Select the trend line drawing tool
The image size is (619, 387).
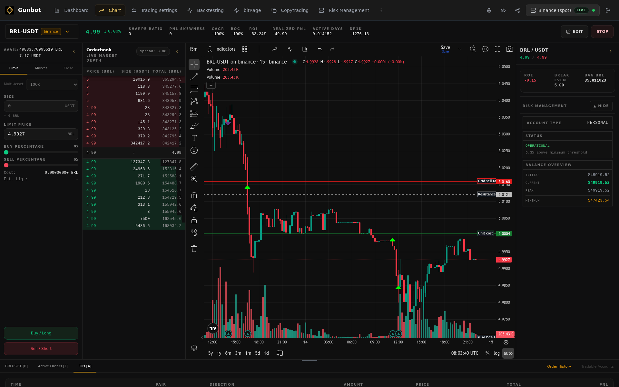coord(194,77)
